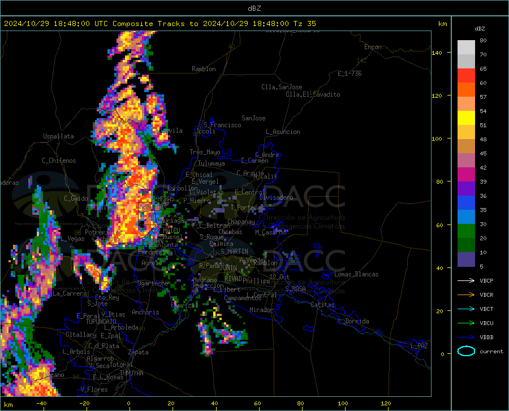Click the Clla.El_Cavadito map label

click(313, 94)
